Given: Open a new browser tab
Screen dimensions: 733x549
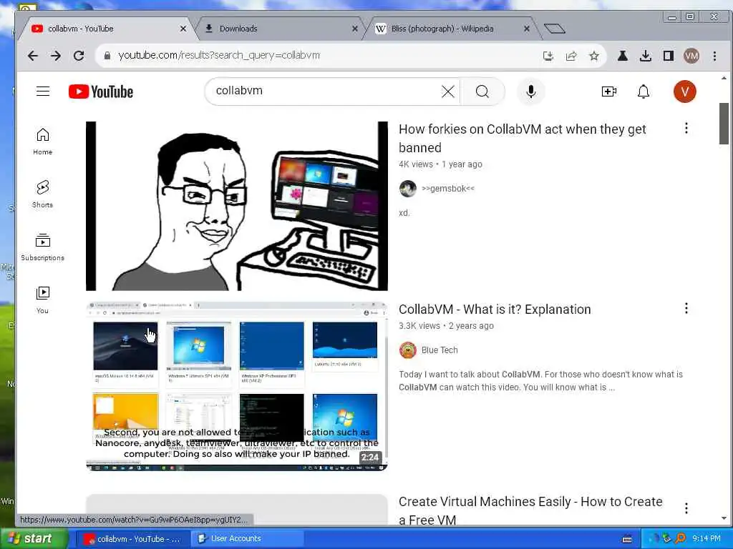Looking at the screenshot, I should point(555,29).
